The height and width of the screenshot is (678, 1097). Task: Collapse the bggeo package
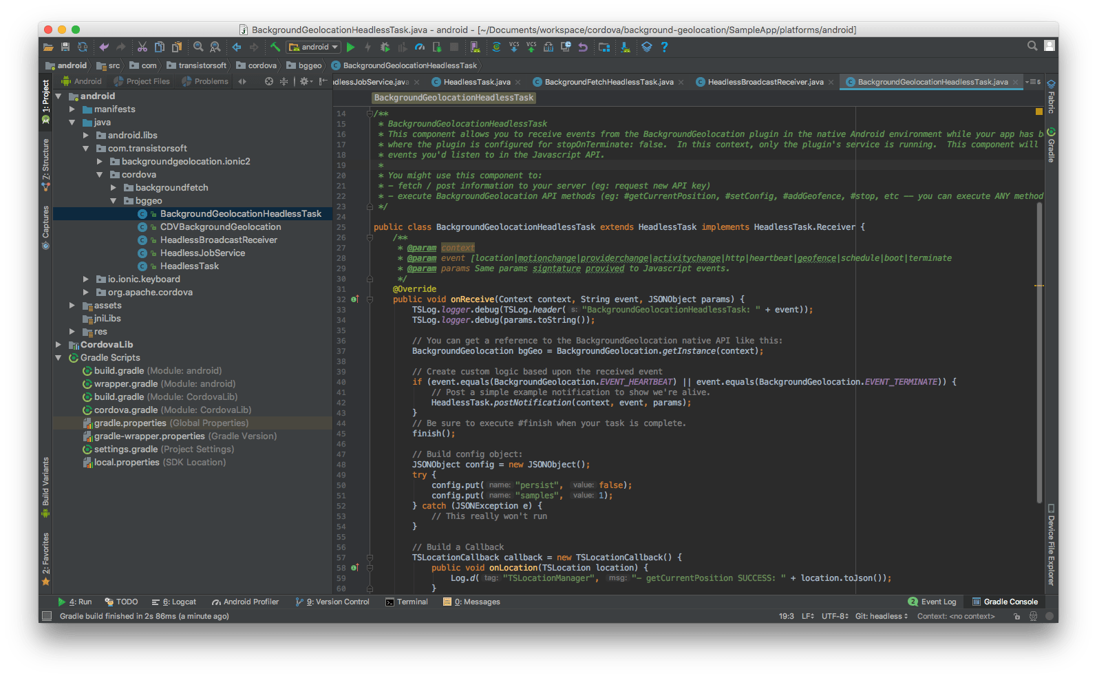point(114,201)
